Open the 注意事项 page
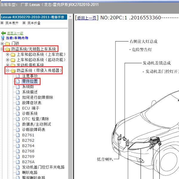This screenshot has width=179, height=179. pos(30,76)
